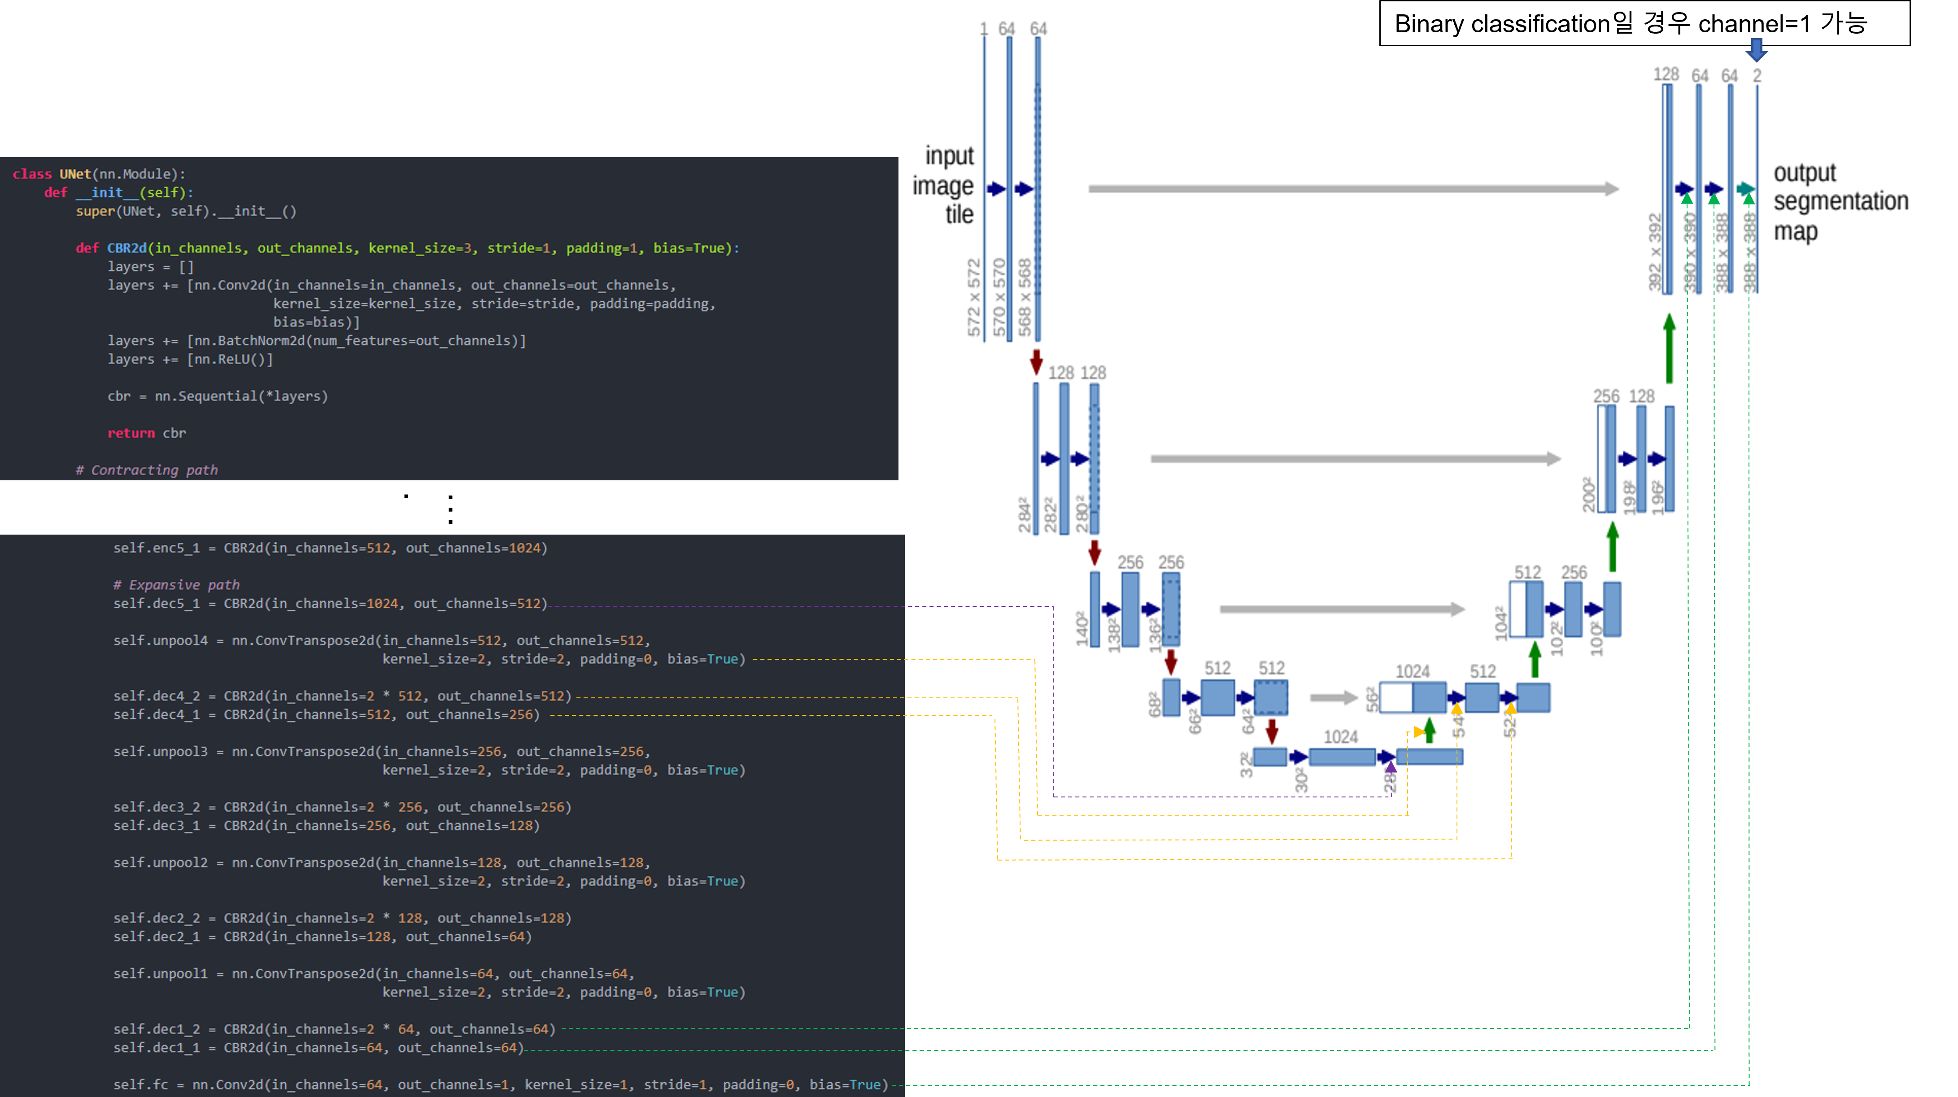
Task: Click the short gray arrow next to 56²
Action: point(1333,697)
